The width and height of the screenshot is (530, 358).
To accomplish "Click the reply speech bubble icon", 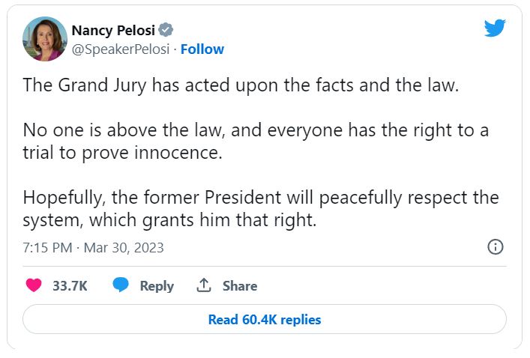I will coord(121,285).
